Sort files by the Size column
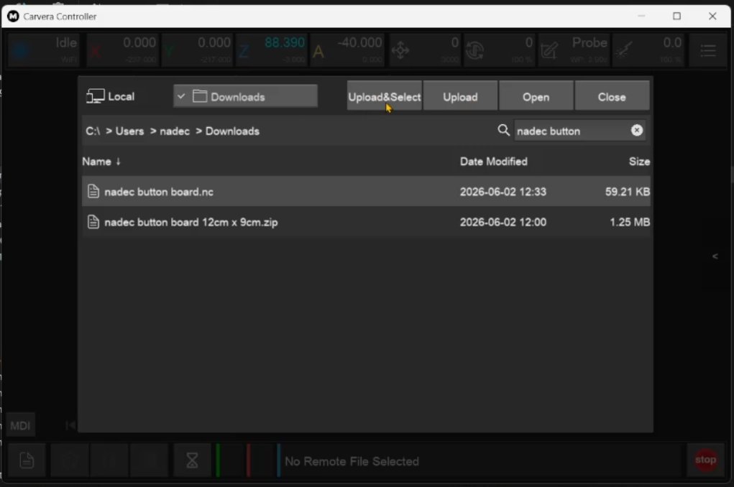The width and height of the screenshot is (734, 487). pyautogui.click(x=639, y=162)
